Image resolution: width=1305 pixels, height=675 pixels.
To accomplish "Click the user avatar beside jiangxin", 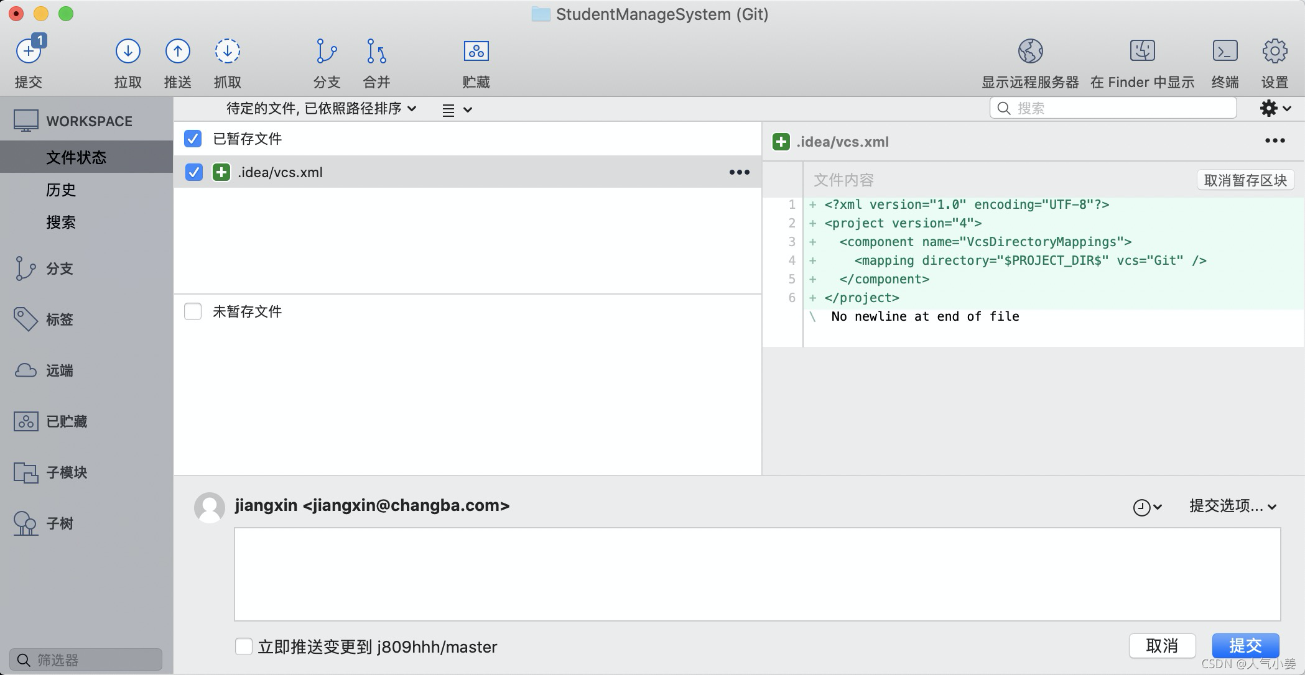I will (210, 508).
